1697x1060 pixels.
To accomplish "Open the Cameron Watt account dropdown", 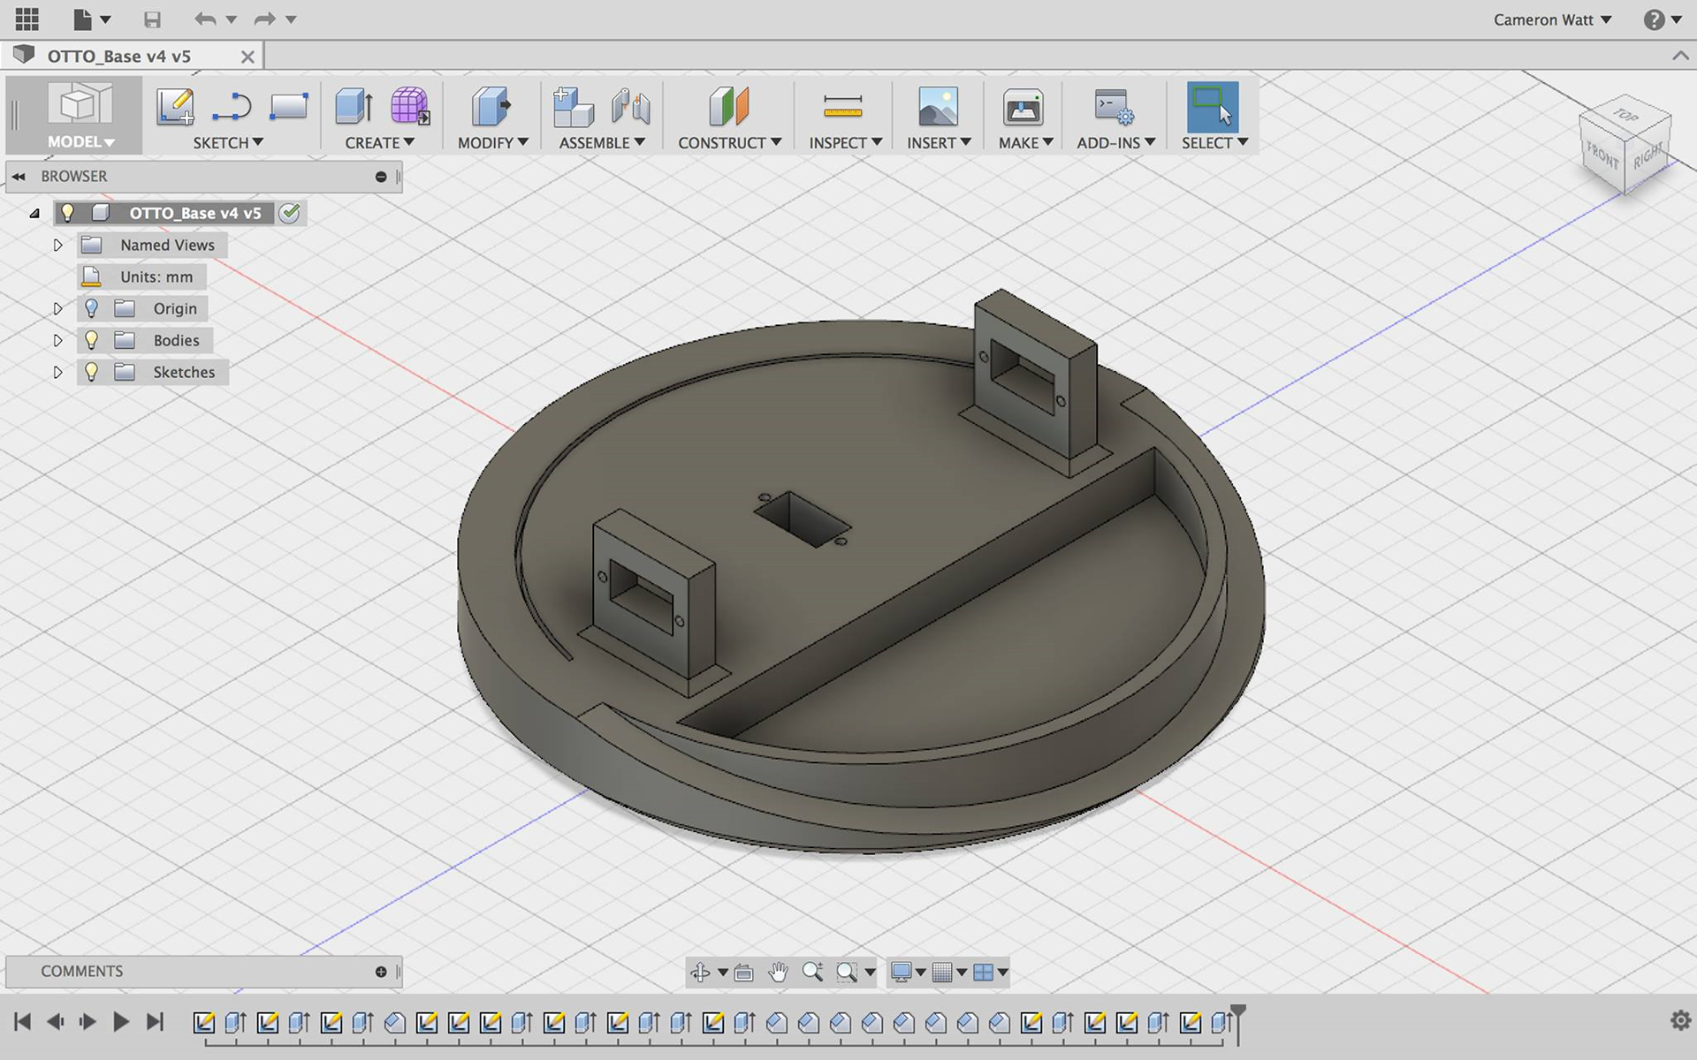I will [1552, 19].
